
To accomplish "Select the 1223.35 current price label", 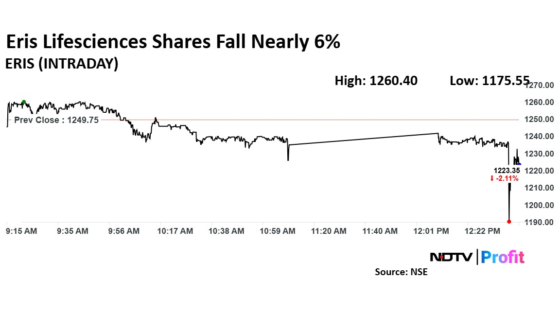I will point(507,171).
